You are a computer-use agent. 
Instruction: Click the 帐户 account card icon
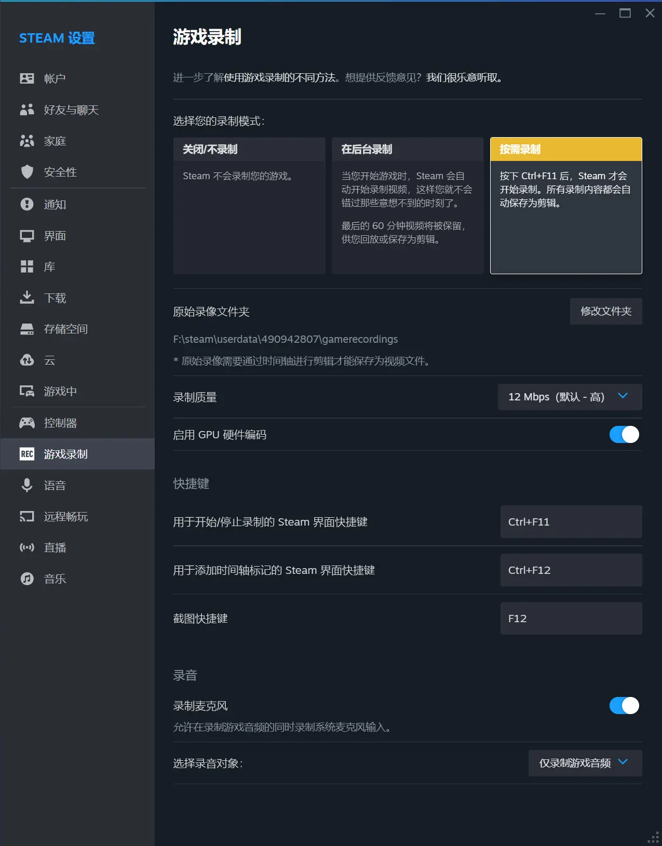tap(27, 78)
